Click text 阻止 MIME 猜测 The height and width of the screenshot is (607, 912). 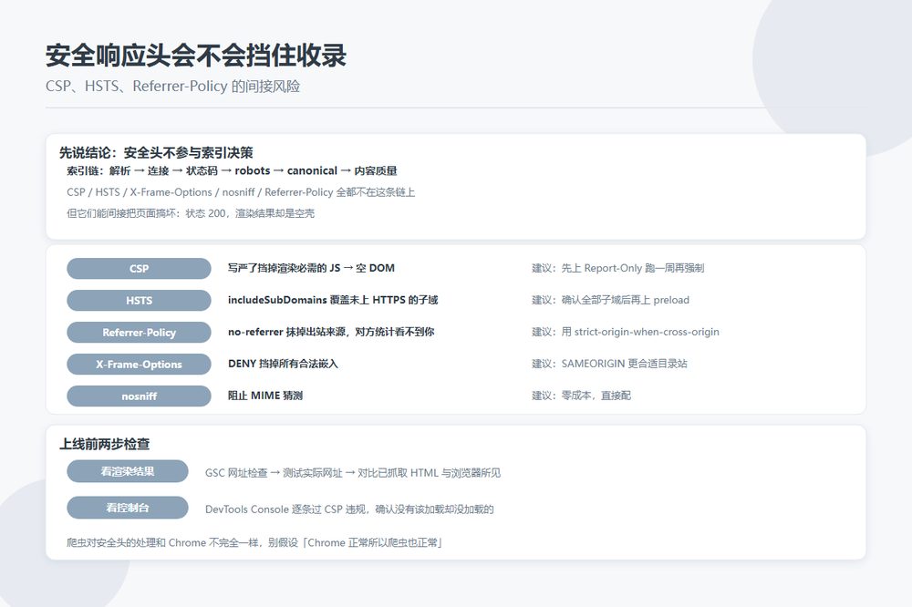click(x=265, y=396)
